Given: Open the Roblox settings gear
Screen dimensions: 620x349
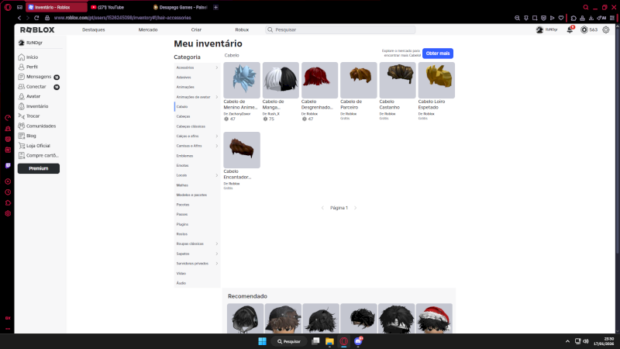Looking at the screenshot, I should tap(606, 29).
